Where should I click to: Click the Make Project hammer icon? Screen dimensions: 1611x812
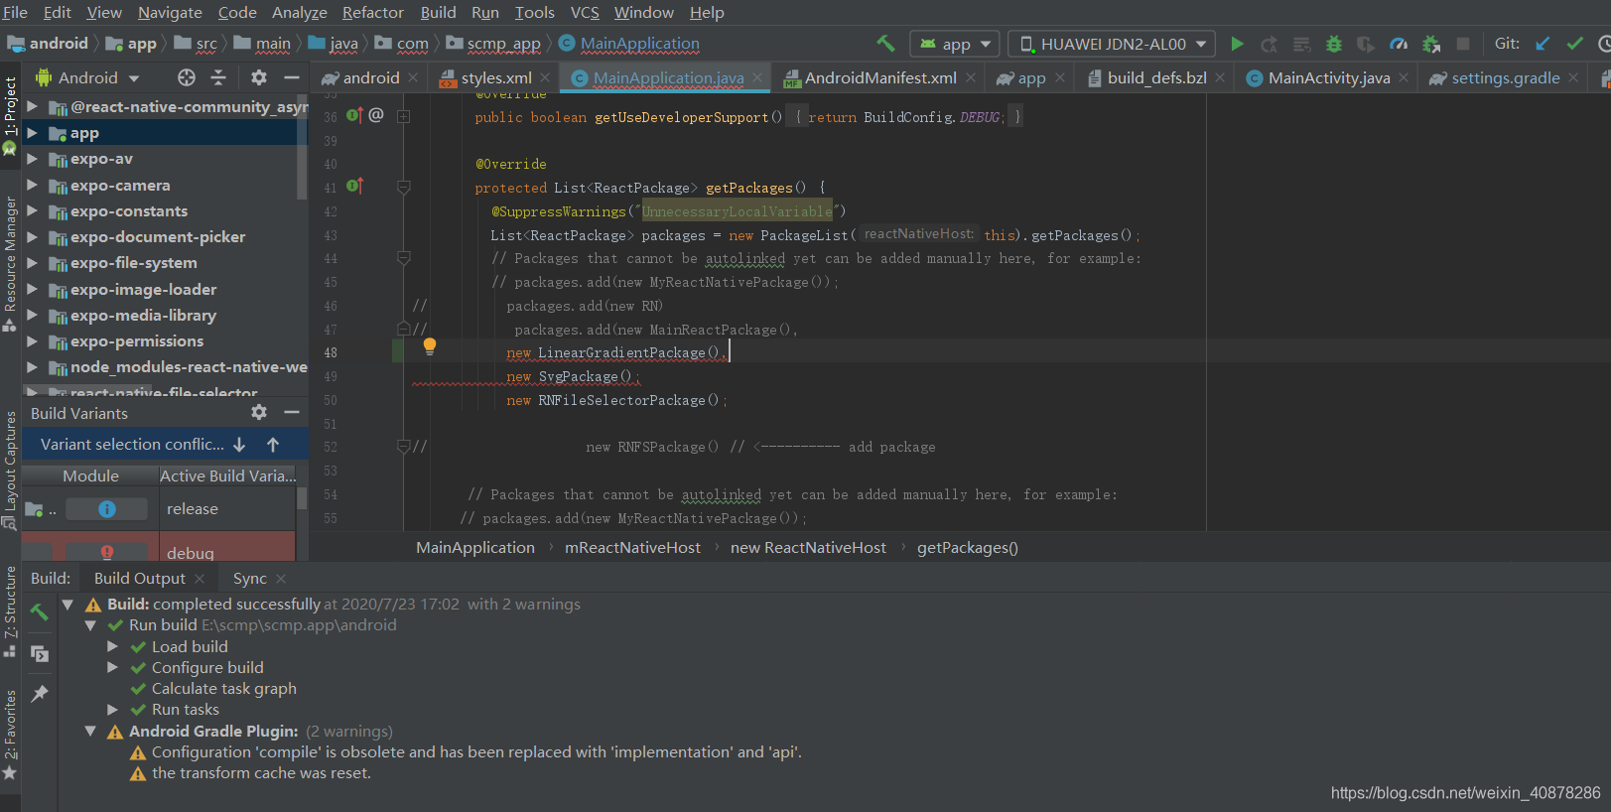(x=885, y=44)
